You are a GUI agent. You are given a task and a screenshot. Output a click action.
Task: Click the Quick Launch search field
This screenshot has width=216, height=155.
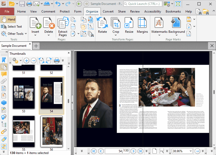pos(143,4)
